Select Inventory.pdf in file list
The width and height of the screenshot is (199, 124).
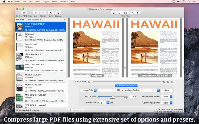[41, 47]
